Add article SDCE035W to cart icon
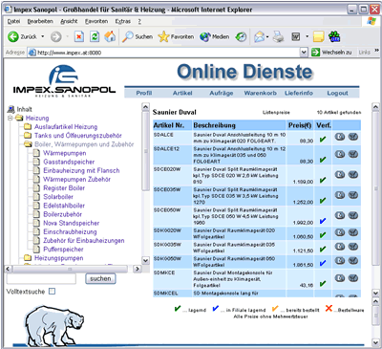382x349 pixels. tap(353, 195)
